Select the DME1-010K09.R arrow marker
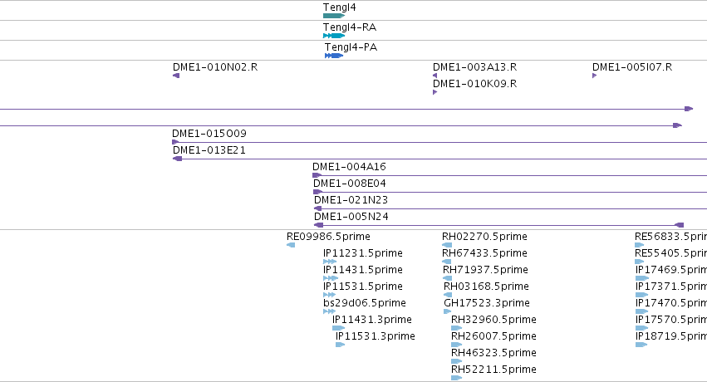The width and height of the screenshot is (707, 382). 435,92
